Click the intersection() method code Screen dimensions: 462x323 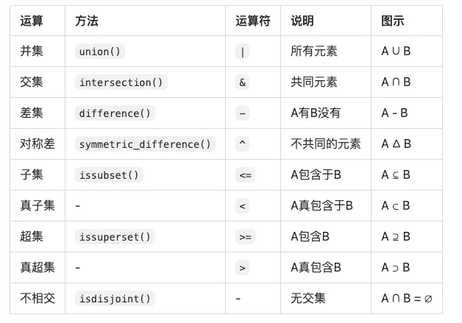(x=121, y=82)
